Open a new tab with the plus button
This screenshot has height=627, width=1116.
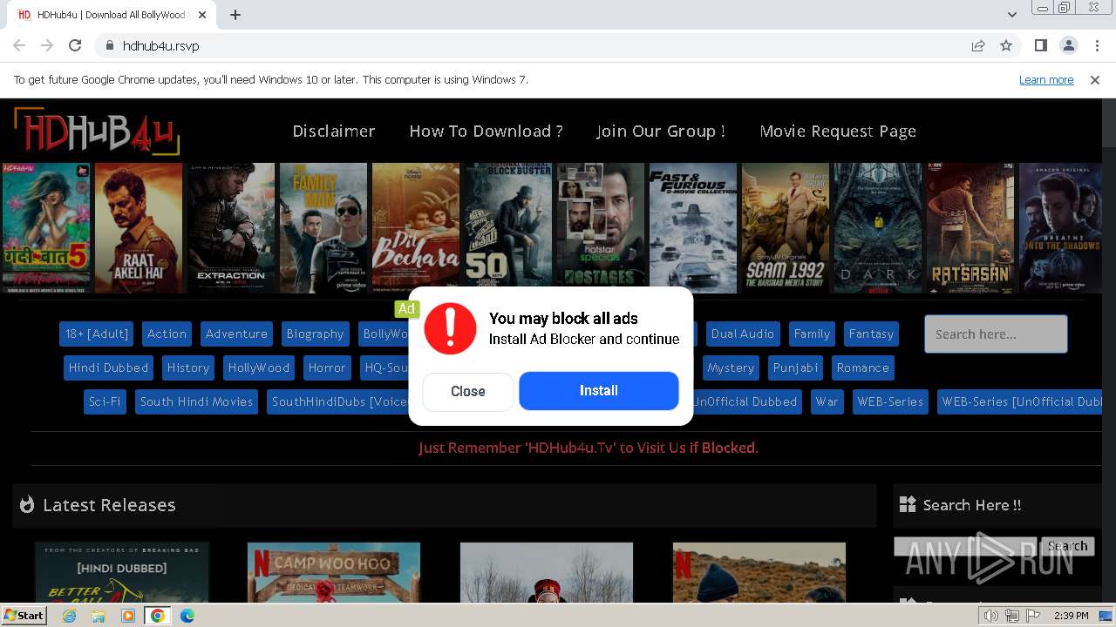pos(235,15)
